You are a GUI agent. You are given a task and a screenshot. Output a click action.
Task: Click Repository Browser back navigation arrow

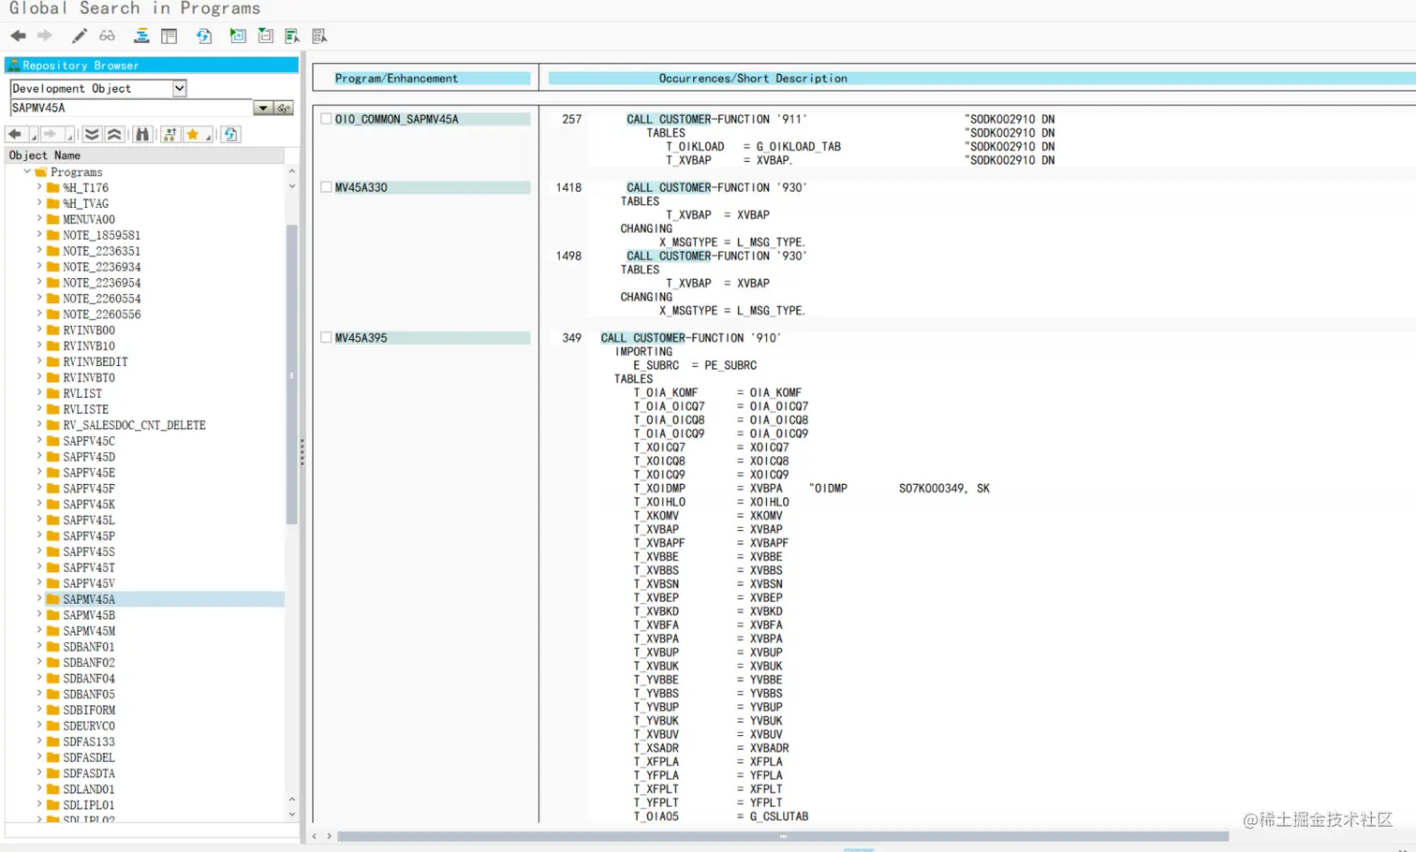(x=15, y=135)
